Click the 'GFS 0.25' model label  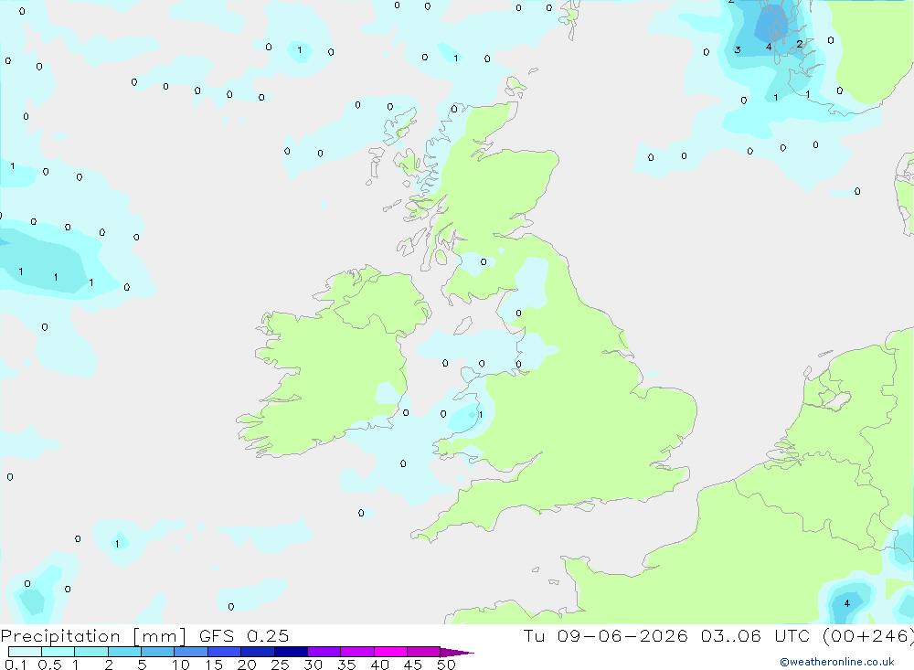(x=244, y=635)
